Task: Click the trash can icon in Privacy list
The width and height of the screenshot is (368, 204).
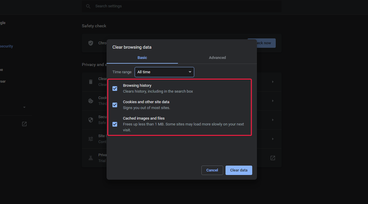Action: [91, 82]
